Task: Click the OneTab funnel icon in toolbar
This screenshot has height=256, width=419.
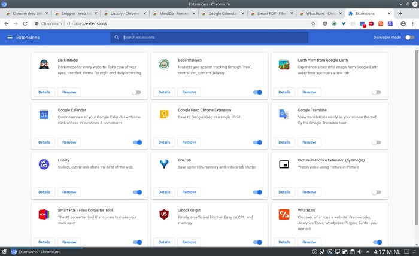Action: click(x=344, y=23)
